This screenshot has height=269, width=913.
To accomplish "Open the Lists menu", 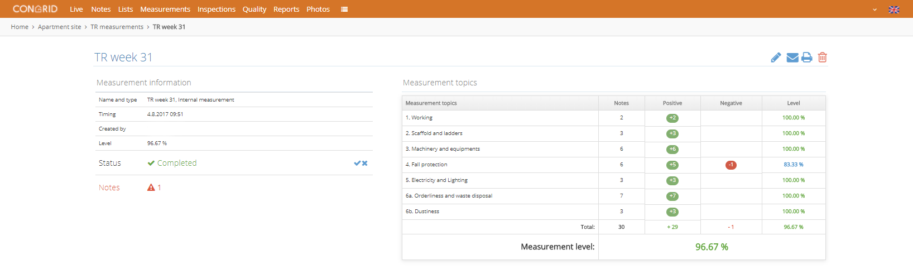I will [126, 9].
